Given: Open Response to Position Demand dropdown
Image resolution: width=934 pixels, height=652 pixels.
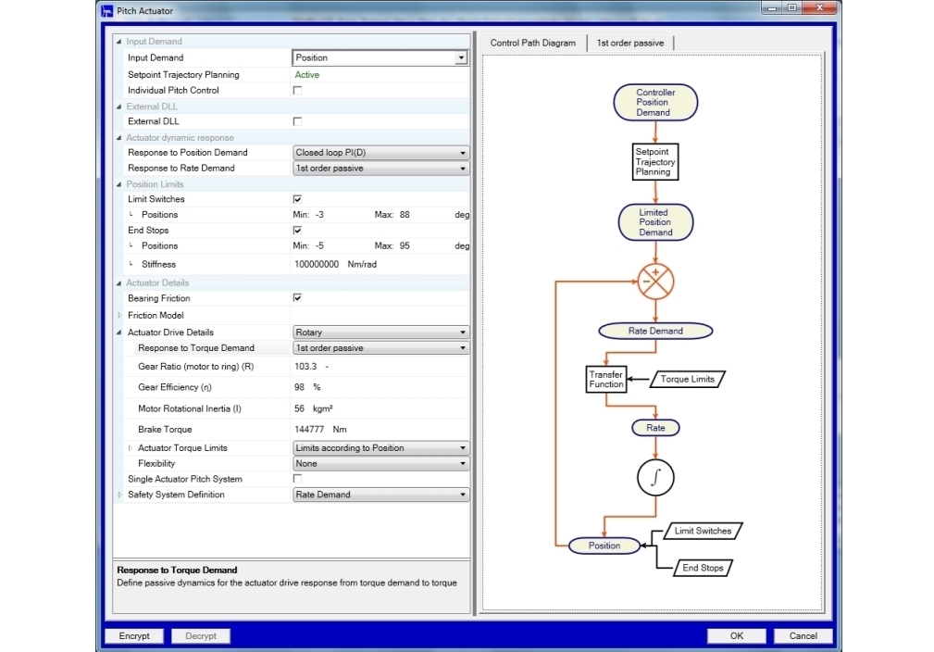Looking at the screenshot, I should 380,153.
